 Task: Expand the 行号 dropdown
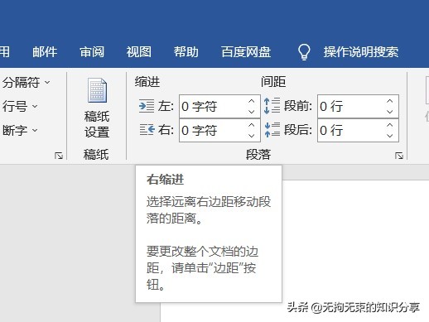click(x=20, y=106)
